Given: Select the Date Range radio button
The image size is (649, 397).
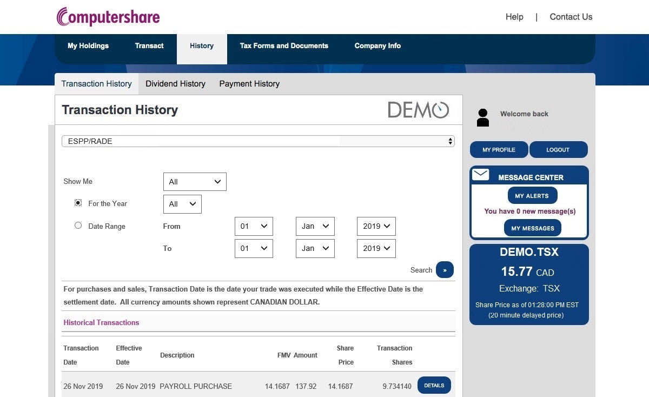Looking at the screenshot, I should 78,226.
